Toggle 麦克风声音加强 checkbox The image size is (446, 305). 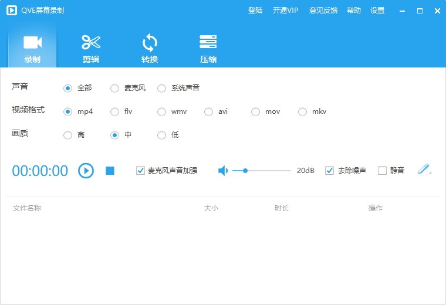[140, 171]
